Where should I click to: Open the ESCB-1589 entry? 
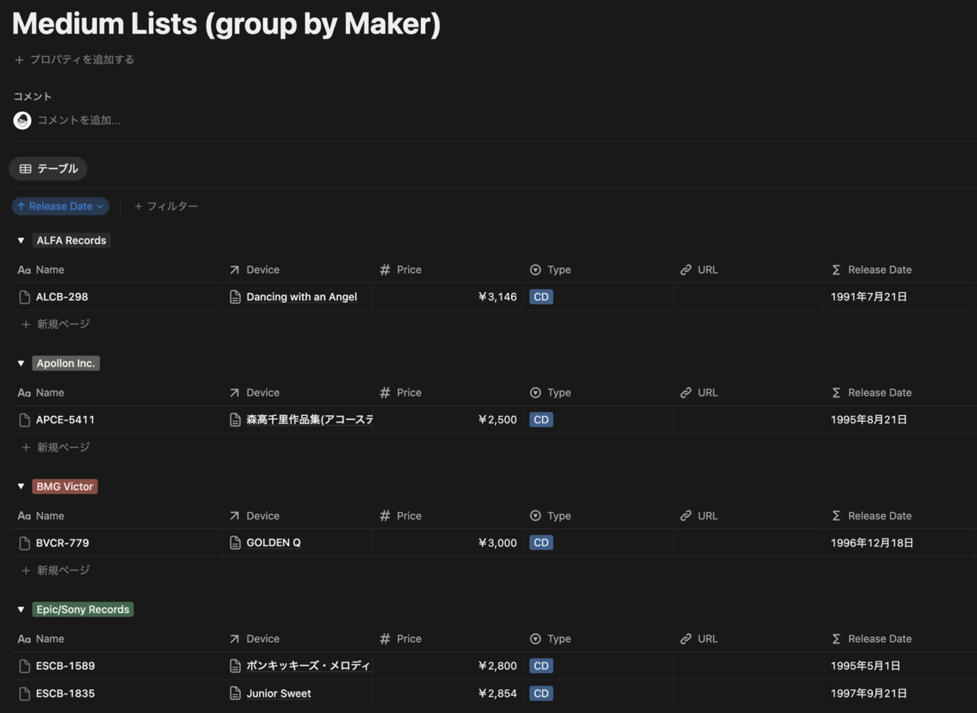point(65,666)
